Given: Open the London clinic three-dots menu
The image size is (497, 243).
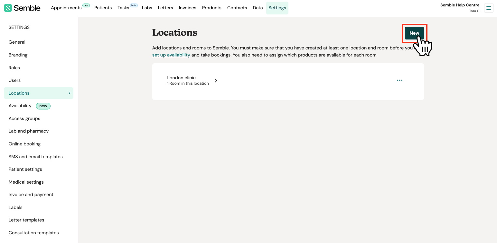Looking at the screenshot, I should point(399,80).
